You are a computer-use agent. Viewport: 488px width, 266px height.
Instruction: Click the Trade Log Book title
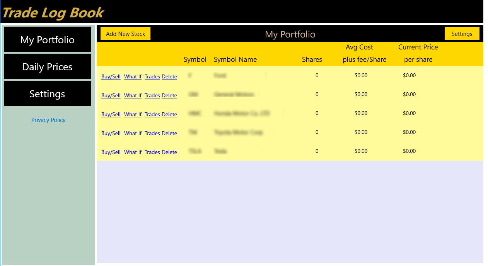click(x=53, y=12)
